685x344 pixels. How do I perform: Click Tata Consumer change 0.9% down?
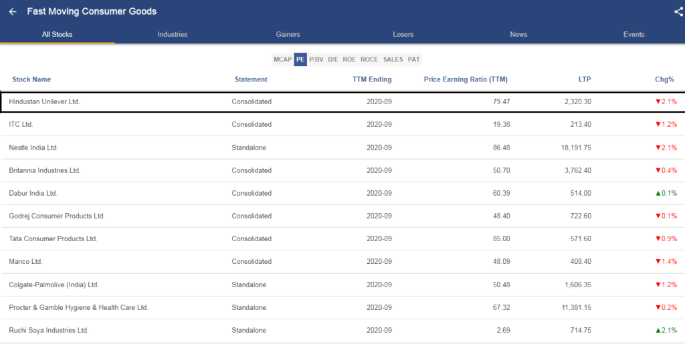coord(666,238)
